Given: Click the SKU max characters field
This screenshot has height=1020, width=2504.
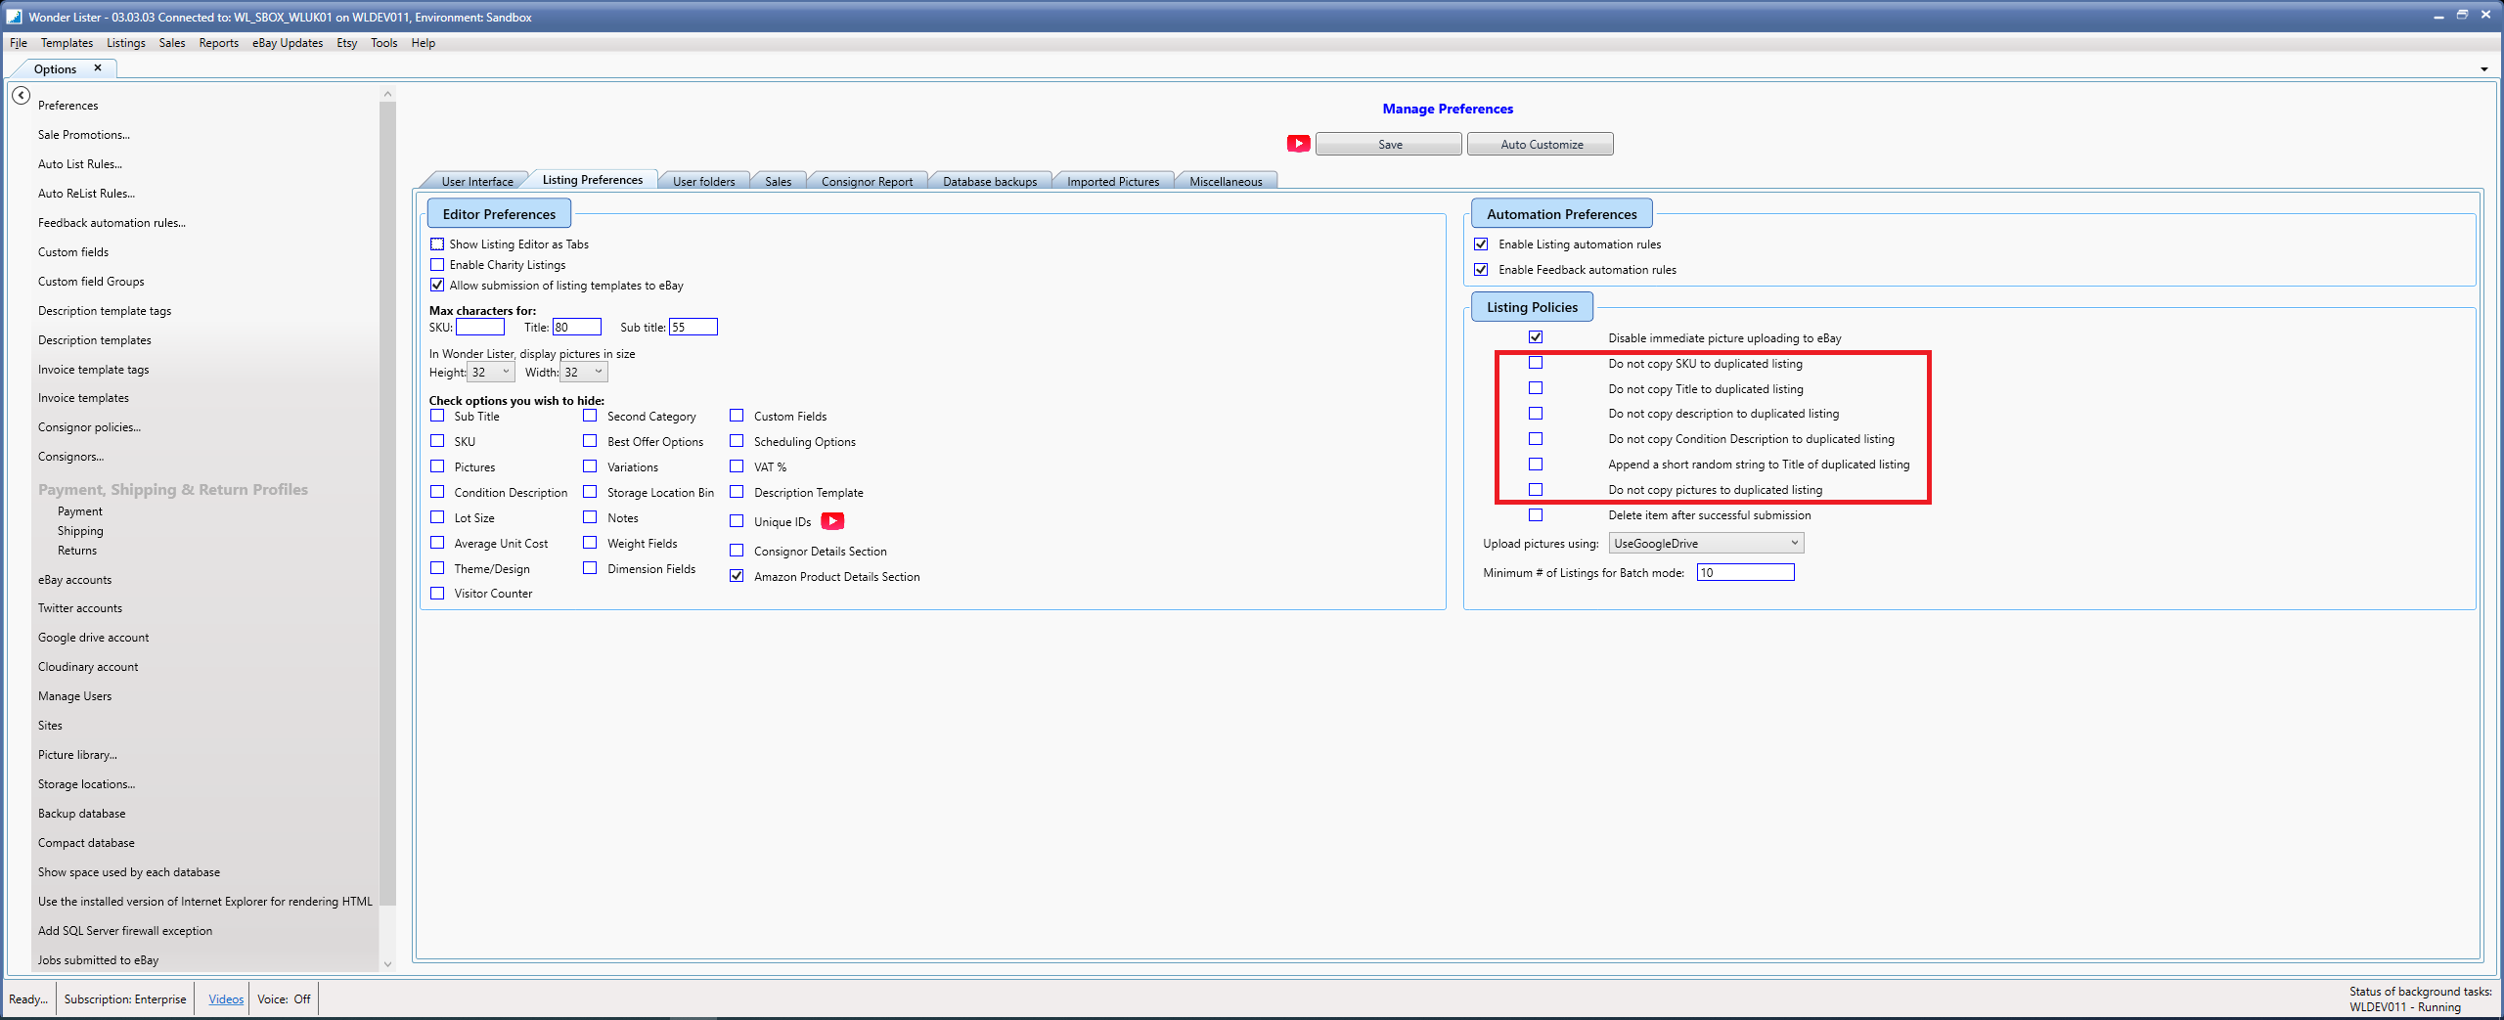Looking at the screenshot, I should pos(480,328).
